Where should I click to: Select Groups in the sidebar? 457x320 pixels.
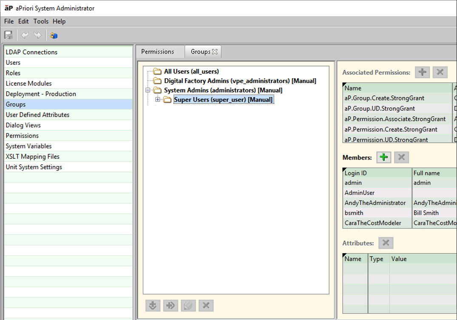click(68, 104)
